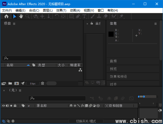Create a new folder in Project panel
Viewport: 163px width, 124px height.
10,83
